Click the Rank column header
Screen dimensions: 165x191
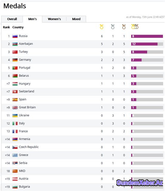[x=6, y=27]
